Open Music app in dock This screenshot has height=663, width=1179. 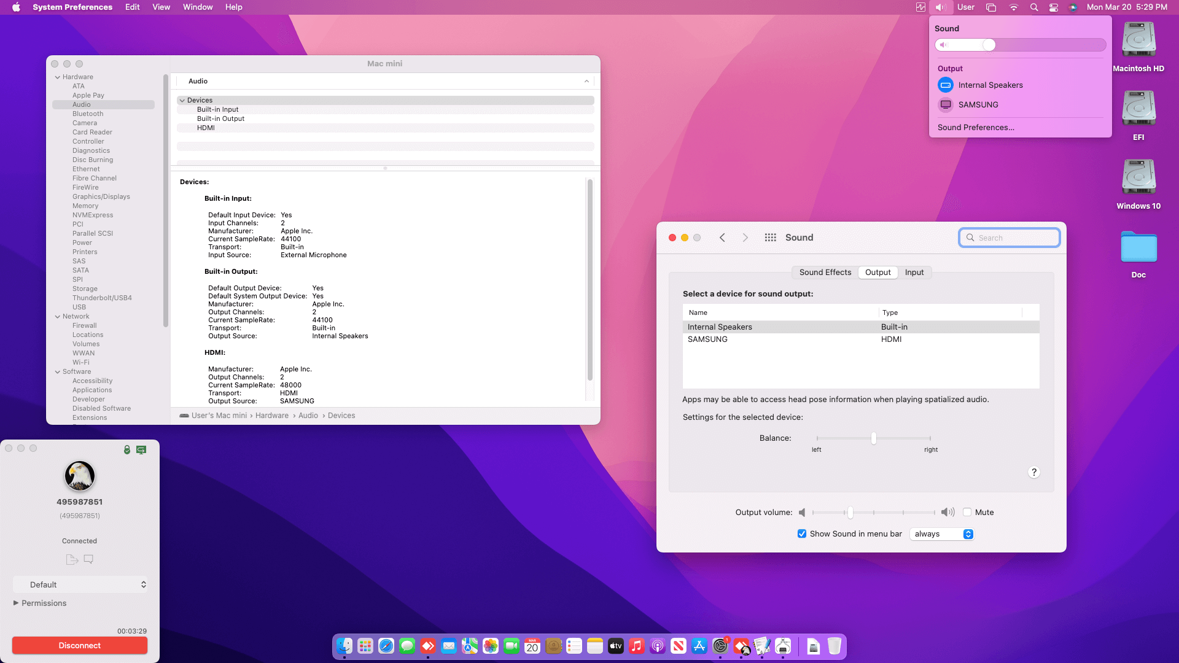click(637, 646)
